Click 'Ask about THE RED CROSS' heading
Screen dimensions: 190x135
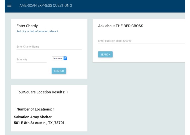point(121,26)
